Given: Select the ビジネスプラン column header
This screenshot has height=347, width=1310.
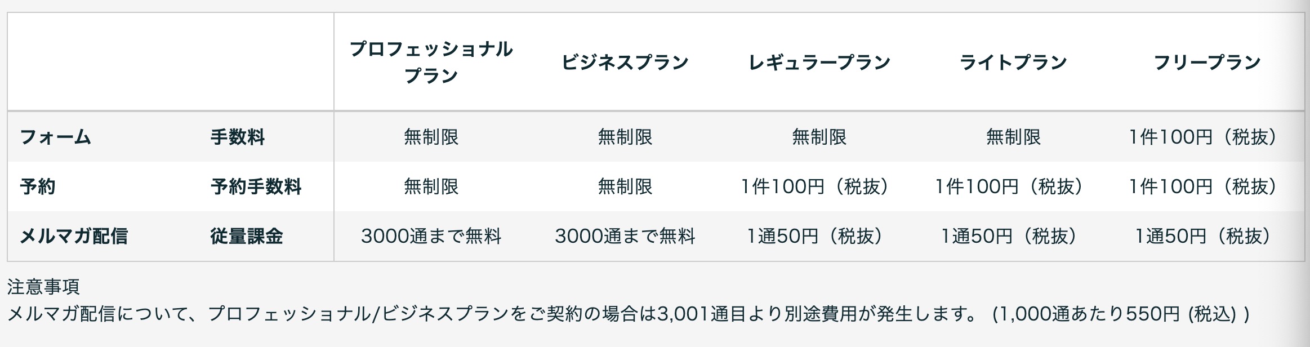Looking at the screenshot, I should coord(625,62).
